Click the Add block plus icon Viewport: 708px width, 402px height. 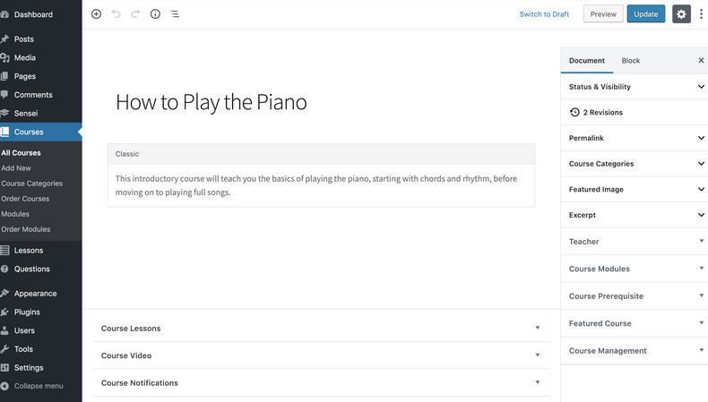pyautogui.click(x=96, y=14)
